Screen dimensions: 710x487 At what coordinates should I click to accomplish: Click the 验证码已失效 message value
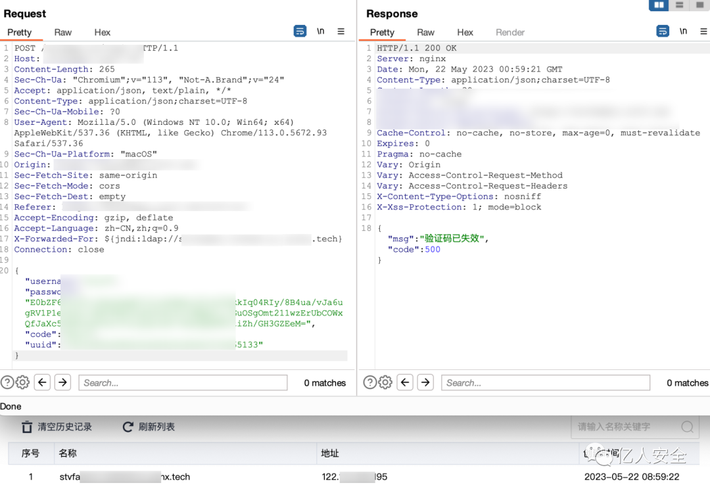(x=452, y=239)
